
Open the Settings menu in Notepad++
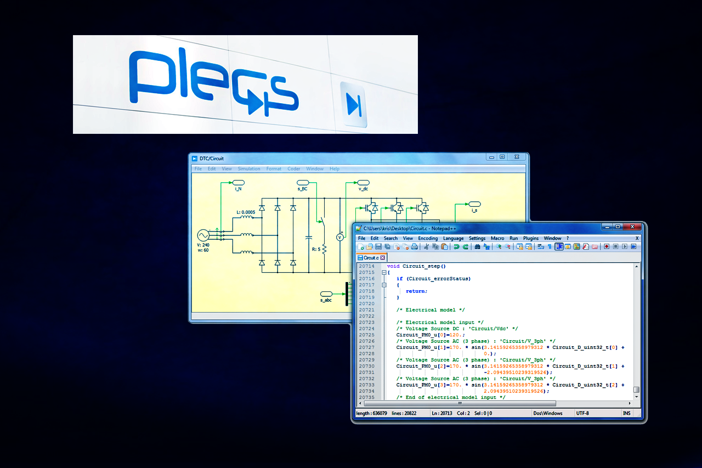pyautogui.click(x=477, y=238)
